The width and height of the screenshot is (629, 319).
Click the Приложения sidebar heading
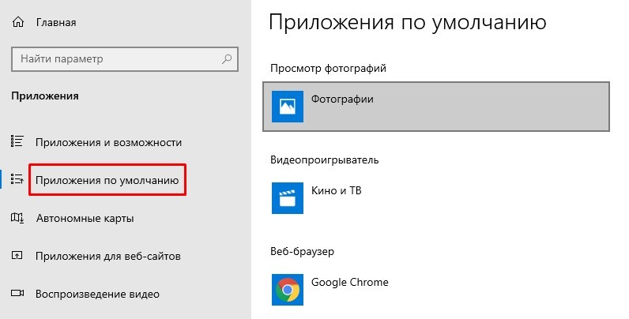[45, 96]
